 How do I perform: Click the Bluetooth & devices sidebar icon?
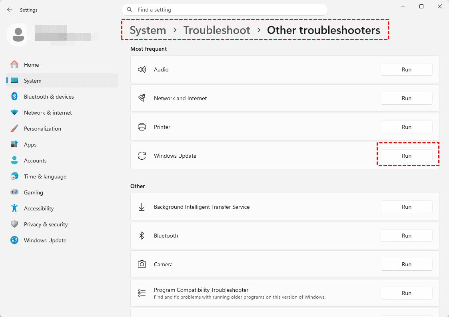14,97
